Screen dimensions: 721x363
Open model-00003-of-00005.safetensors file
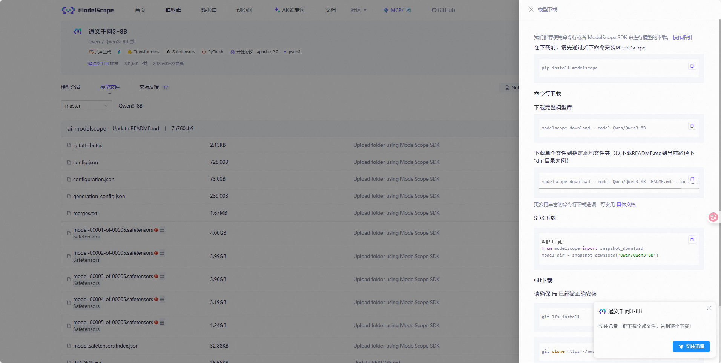pos(113,276)
